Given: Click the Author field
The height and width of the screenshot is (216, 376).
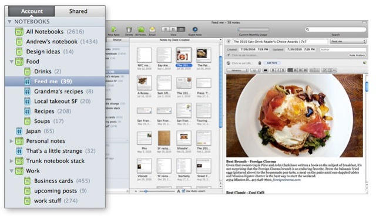Looking at the screenshot, I should pyautogui.click(x=343, y=49).
